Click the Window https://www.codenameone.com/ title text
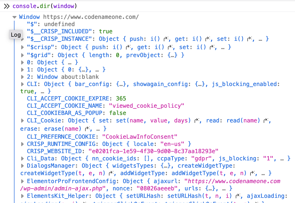295x203 pixels. [x=79, y=17]
